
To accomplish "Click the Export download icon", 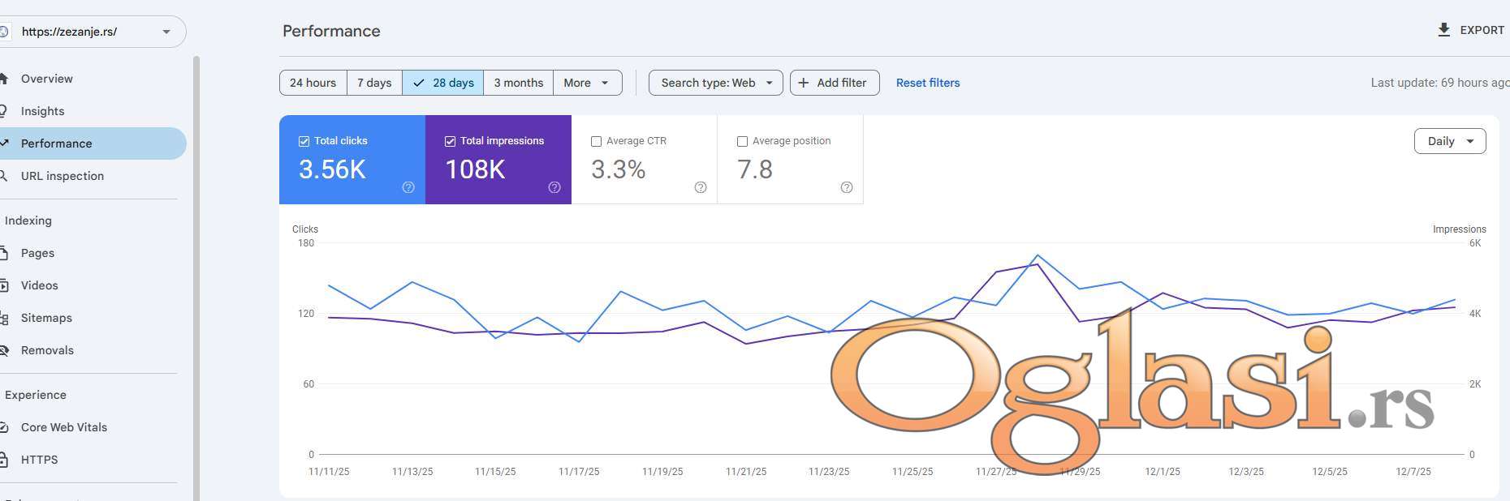I will 1443,30.
